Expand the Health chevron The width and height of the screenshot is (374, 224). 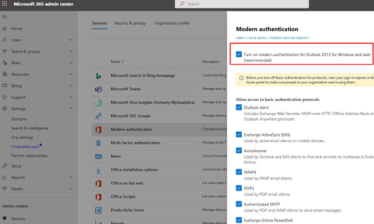point(71,189)
